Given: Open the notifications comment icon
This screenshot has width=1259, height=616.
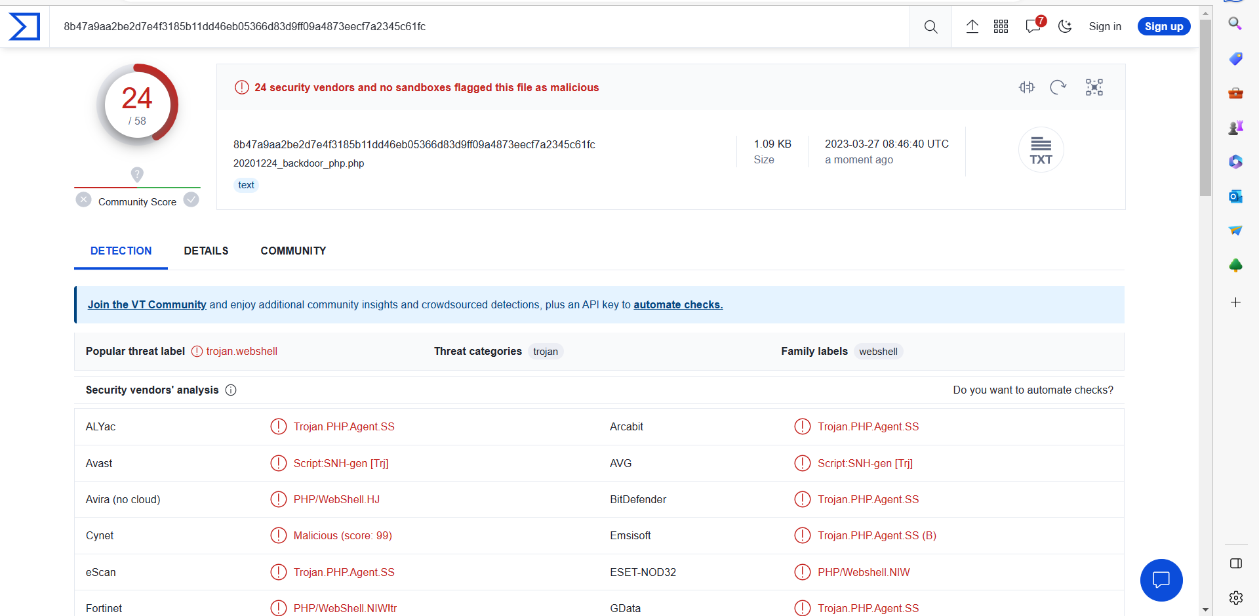Looking at the screenshot, I should click(1033, 27).
